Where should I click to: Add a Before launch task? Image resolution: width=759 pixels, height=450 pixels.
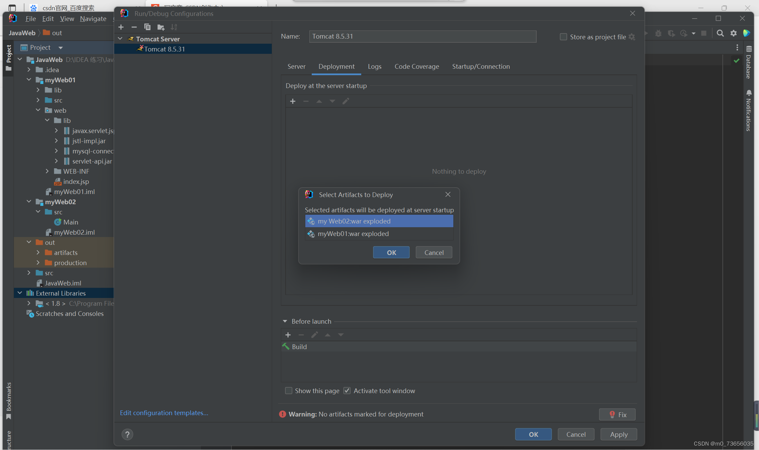point(288,335)
